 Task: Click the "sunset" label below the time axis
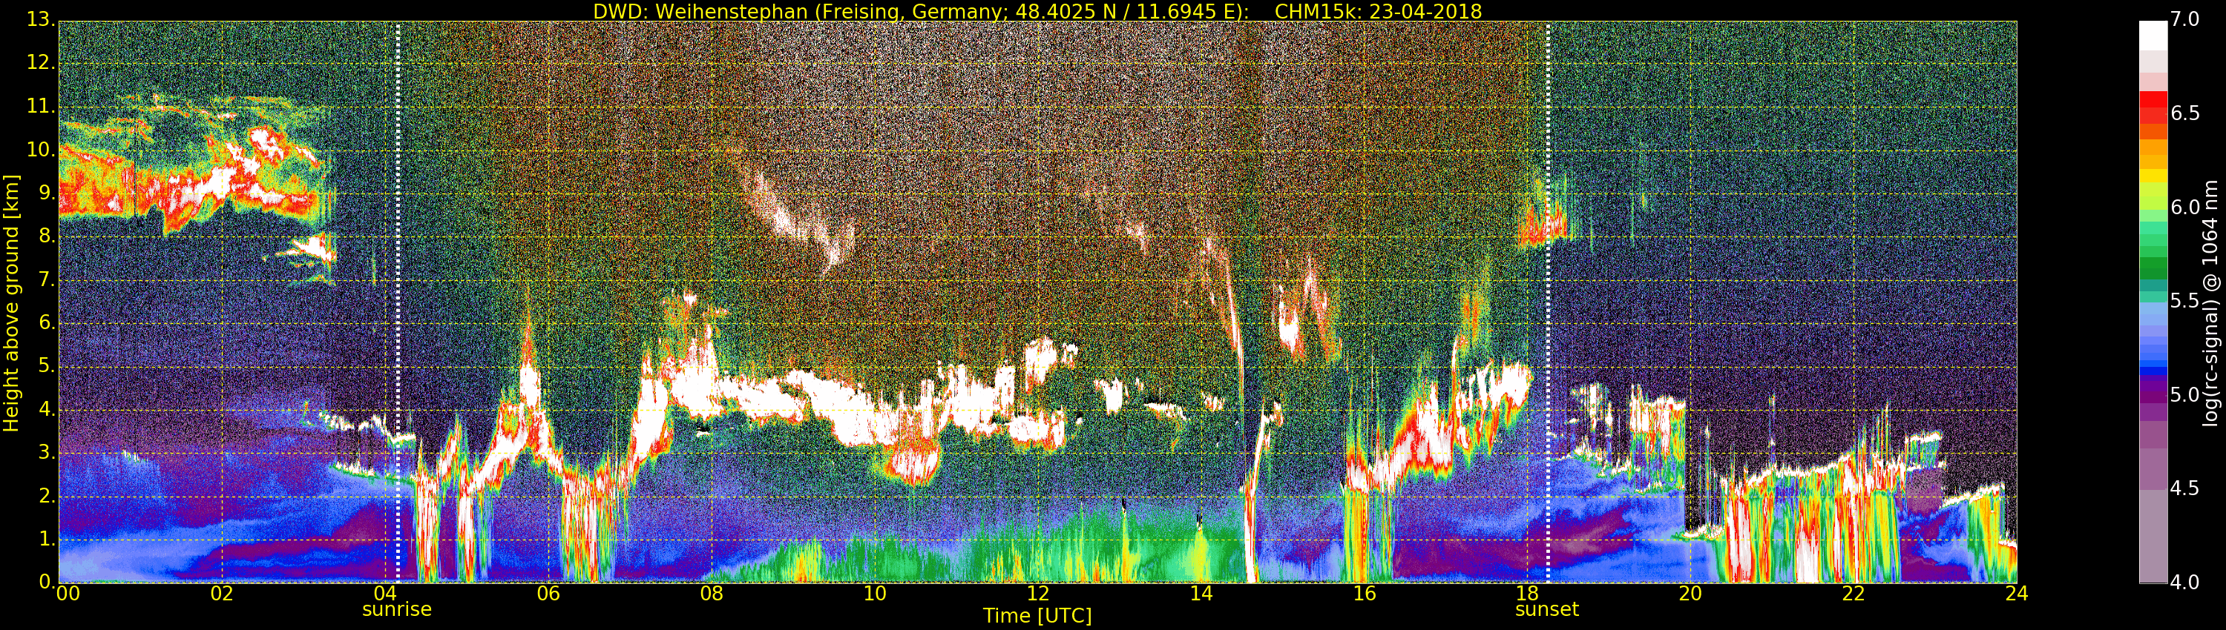pos(1547,609)
